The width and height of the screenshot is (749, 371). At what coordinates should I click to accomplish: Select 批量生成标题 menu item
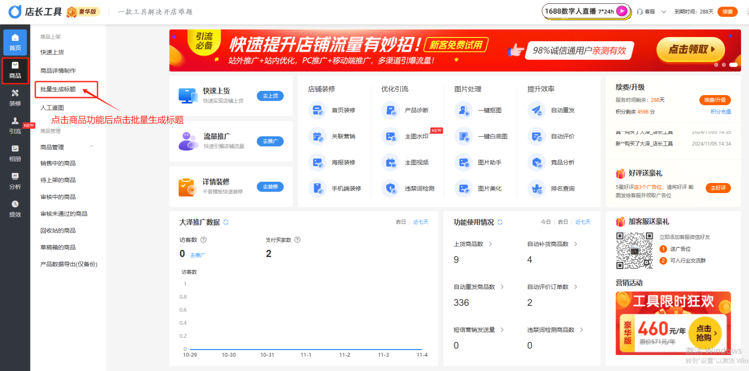click(x=58, y=89)
